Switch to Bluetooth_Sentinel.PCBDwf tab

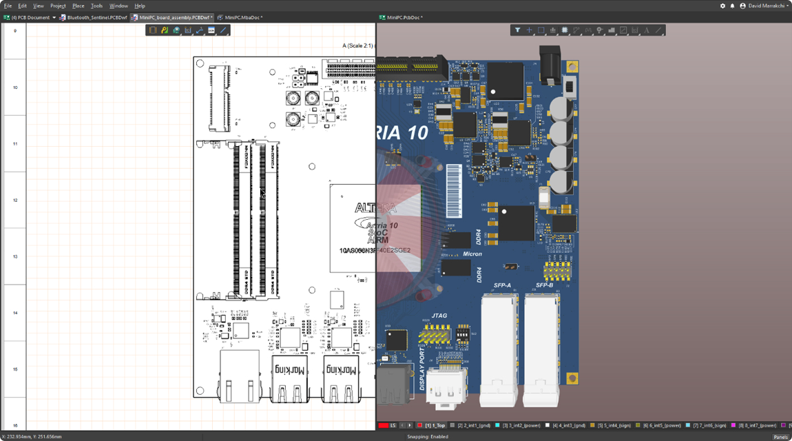pos(94,17)
